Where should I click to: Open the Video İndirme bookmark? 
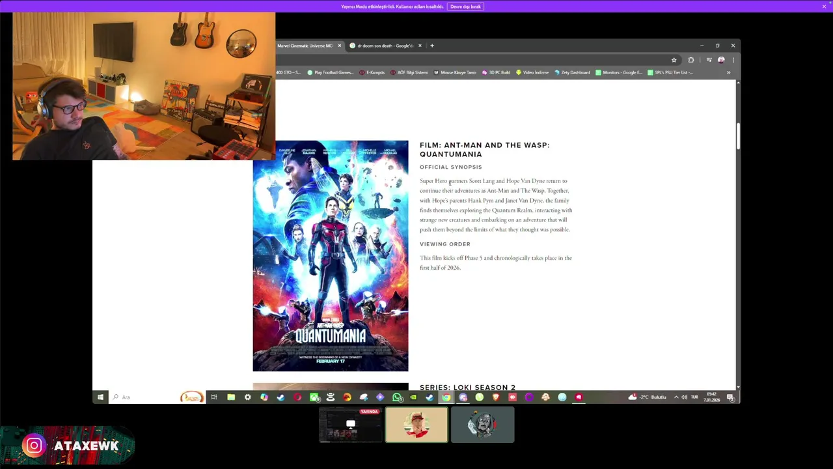[x=532, y=72]
